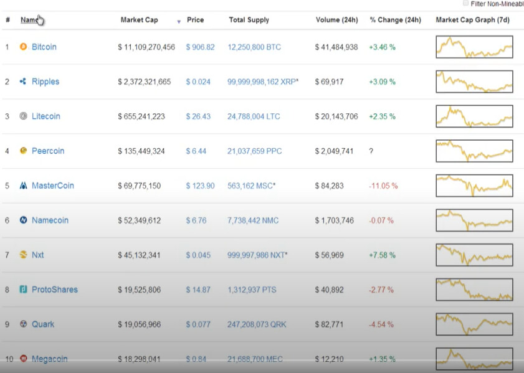This screenshot has width=524, height=373.
Task: Open Litecoin 7d market cap graph
Action: [474, 116]
